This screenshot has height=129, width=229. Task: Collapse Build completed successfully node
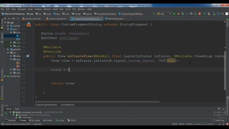coord(10,112)
